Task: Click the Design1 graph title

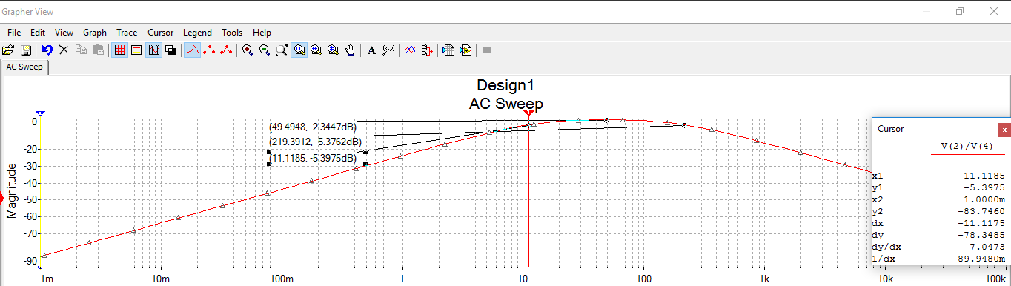Action: pyautogui.click(x=505, y=84)
